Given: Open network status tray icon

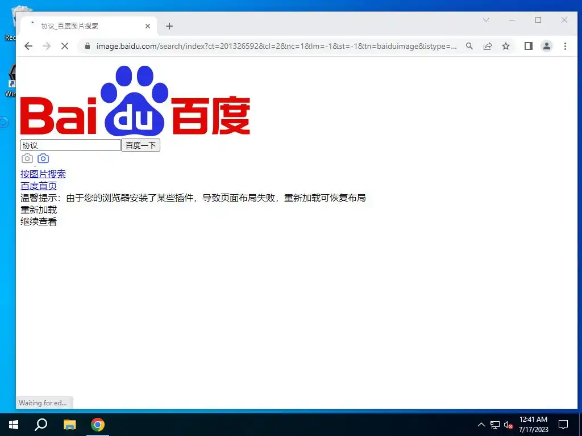Looking at the screenshot, I should 495,425.
